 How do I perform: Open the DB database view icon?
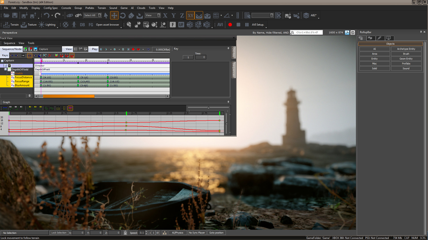coord(82,25)
